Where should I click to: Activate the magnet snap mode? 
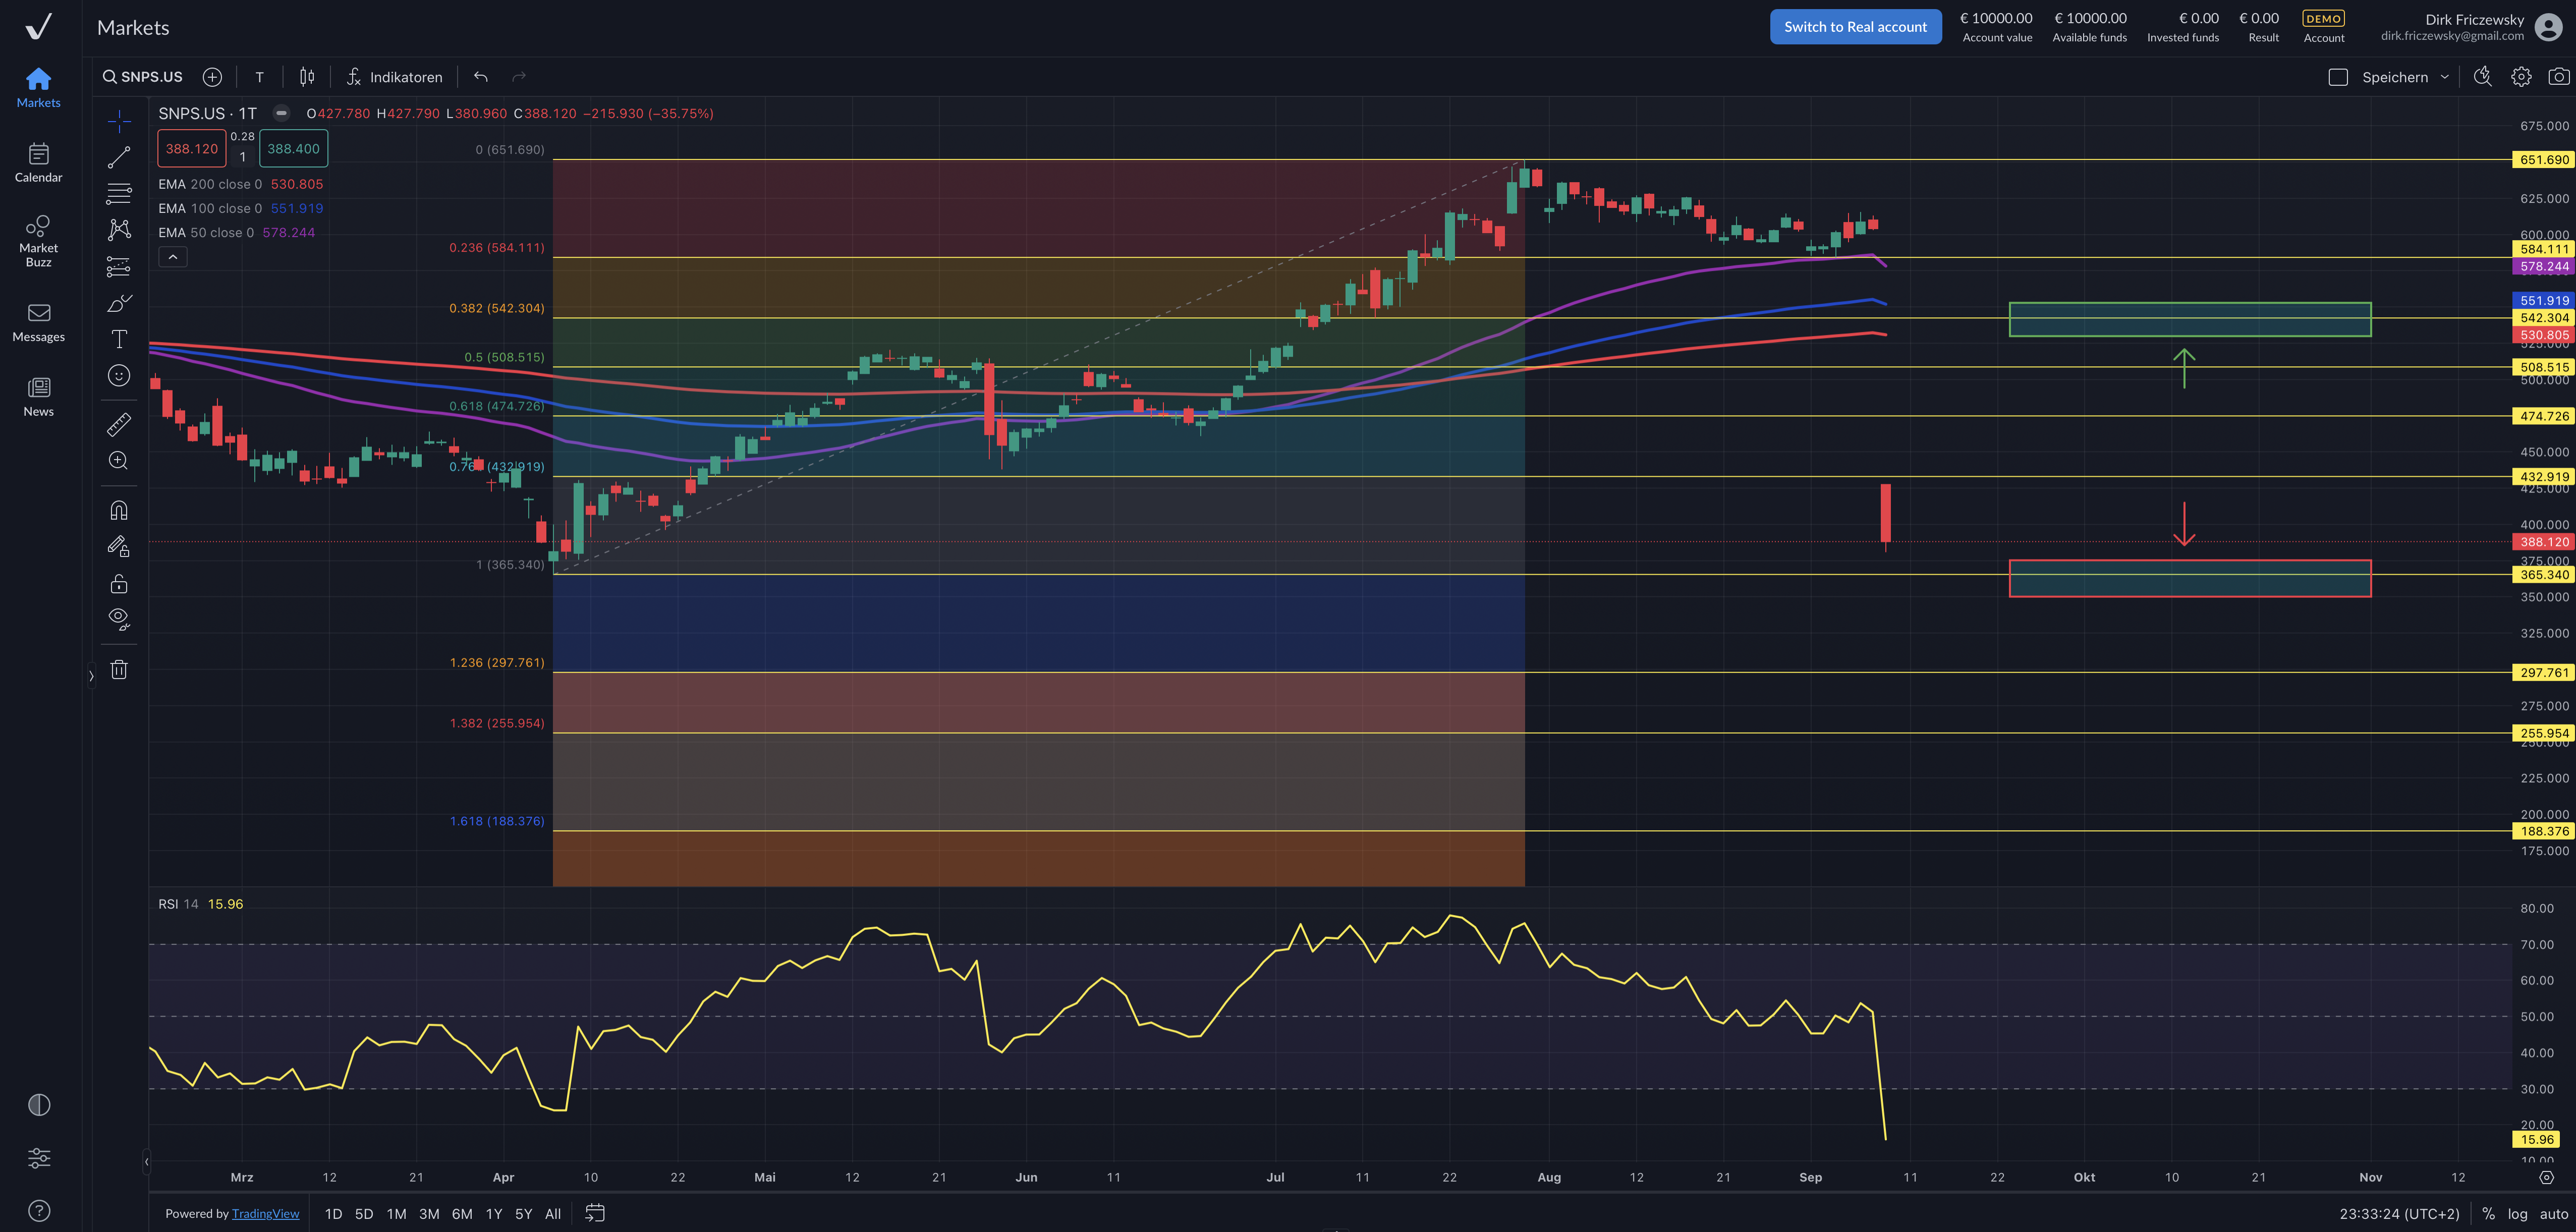[119, 511]
